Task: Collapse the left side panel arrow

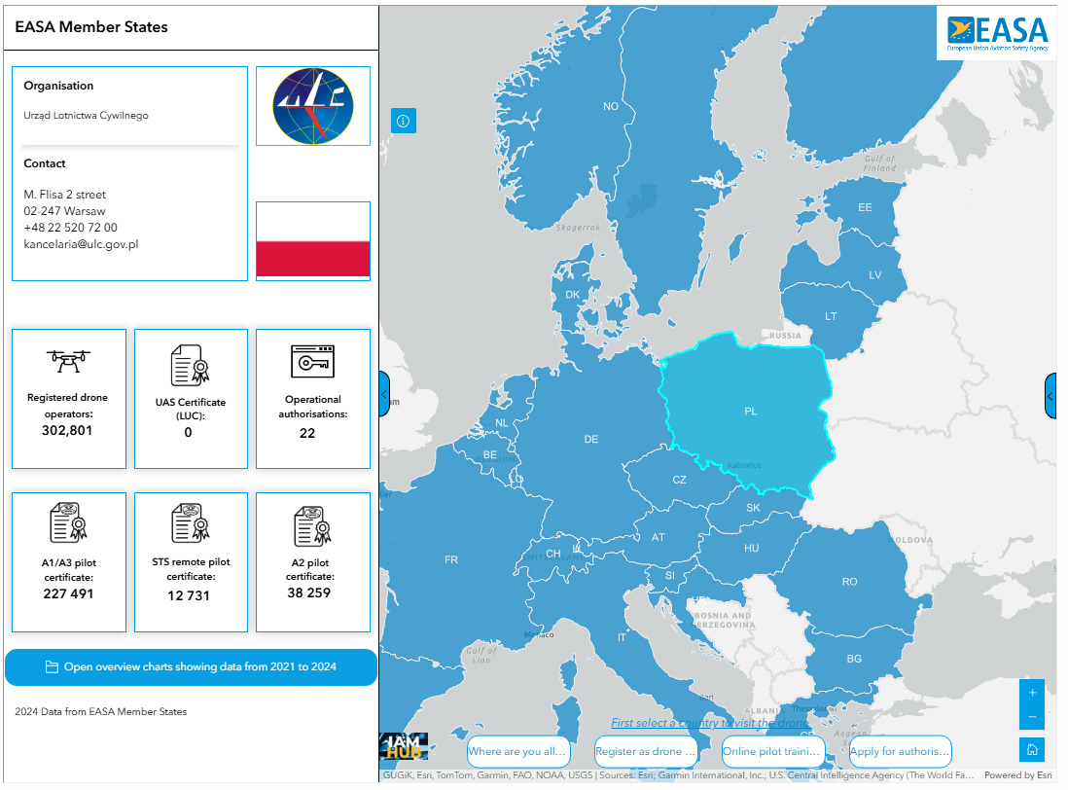Action: (x=384, y=395)
